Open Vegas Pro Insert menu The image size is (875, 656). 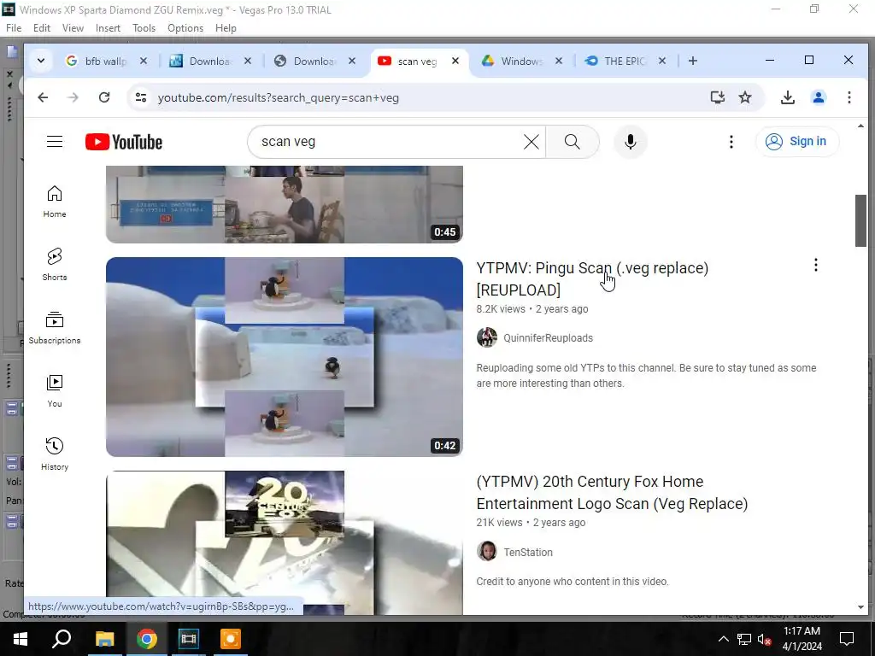[108, 28]
